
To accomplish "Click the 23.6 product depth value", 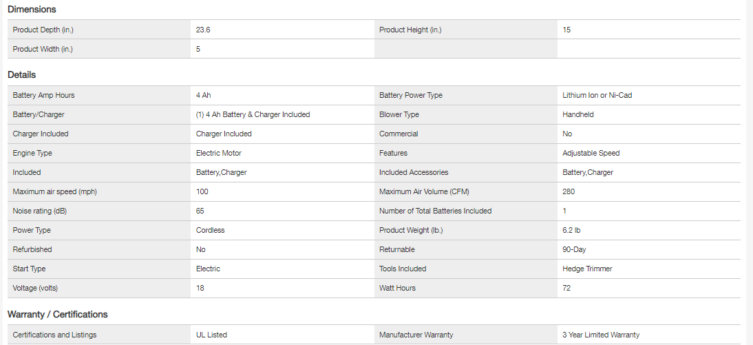I will point(203,30).
